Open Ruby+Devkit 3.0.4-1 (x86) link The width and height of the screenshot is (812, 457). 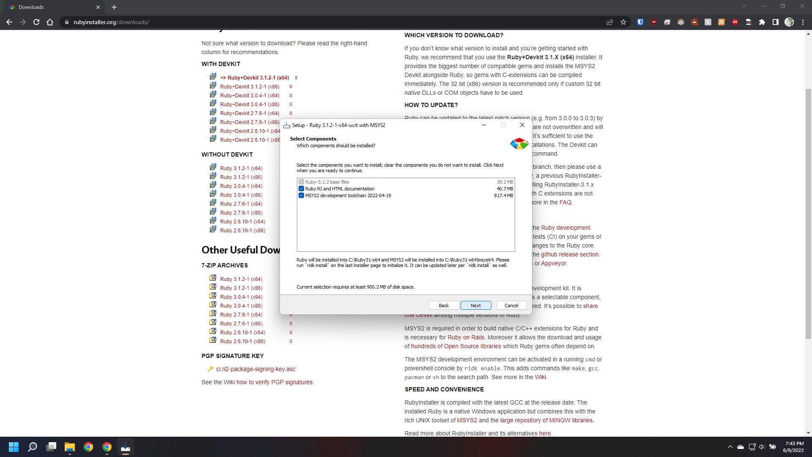point(250,105)
